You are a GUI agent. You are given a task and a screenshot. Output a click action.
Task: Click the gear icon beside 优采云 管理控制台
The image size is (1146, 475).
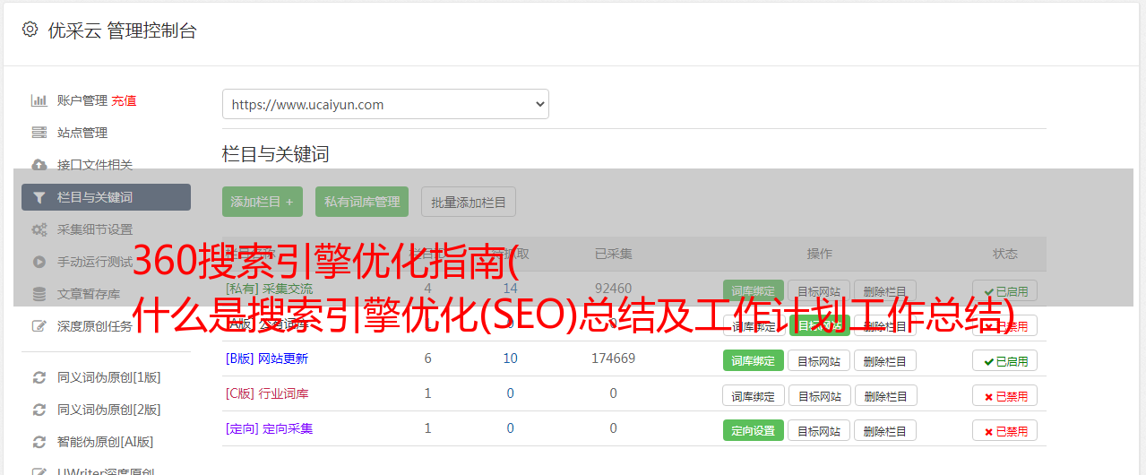30,30
